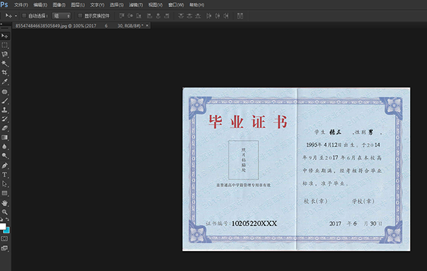
Task: Select the Zoom tool
Action: pos(5,212)
